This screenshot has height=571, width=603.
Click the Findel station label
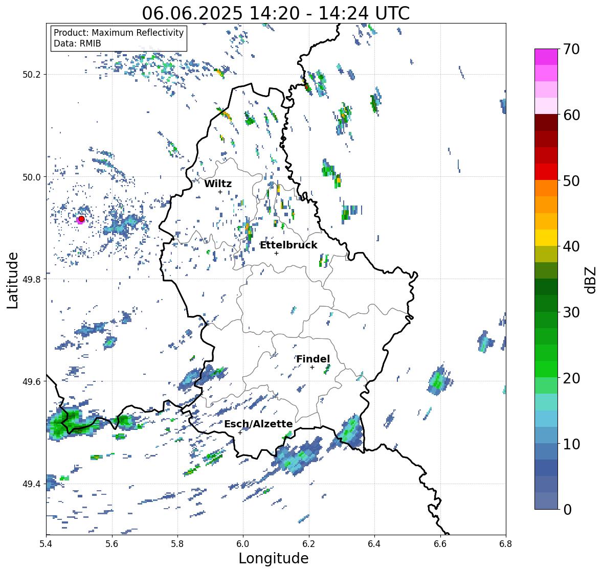tap(313, 359)
